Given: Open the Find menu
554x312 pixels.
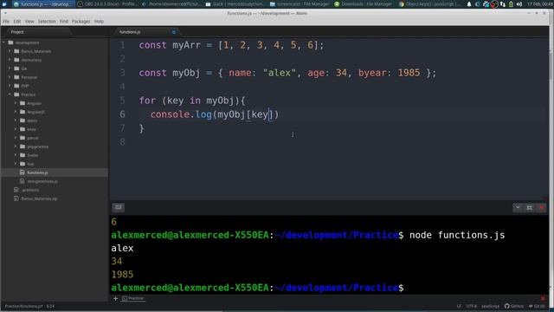Looking at the screenshot, I should [x=63, y=21].
